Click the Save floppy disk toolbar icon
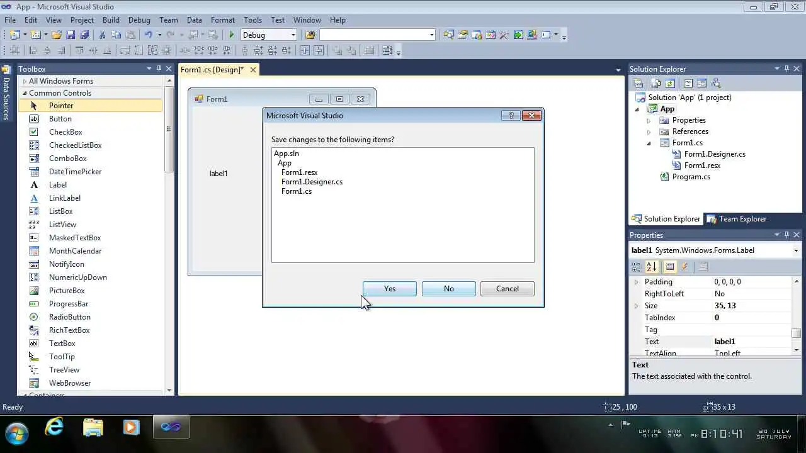This screenshot has height=453, width=806. click(71, 35)
